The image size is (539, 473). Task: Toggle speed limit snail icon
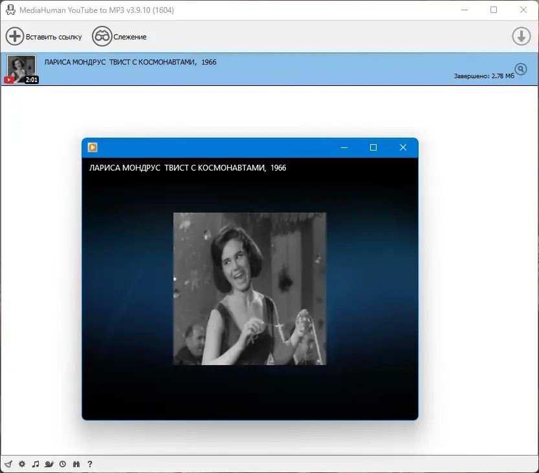49,464
